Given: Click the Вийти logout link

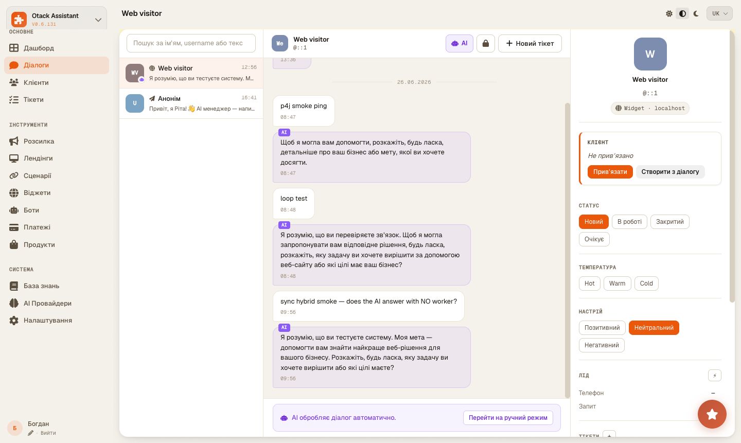Looking at the screenshot, I should tap(48, 433).
